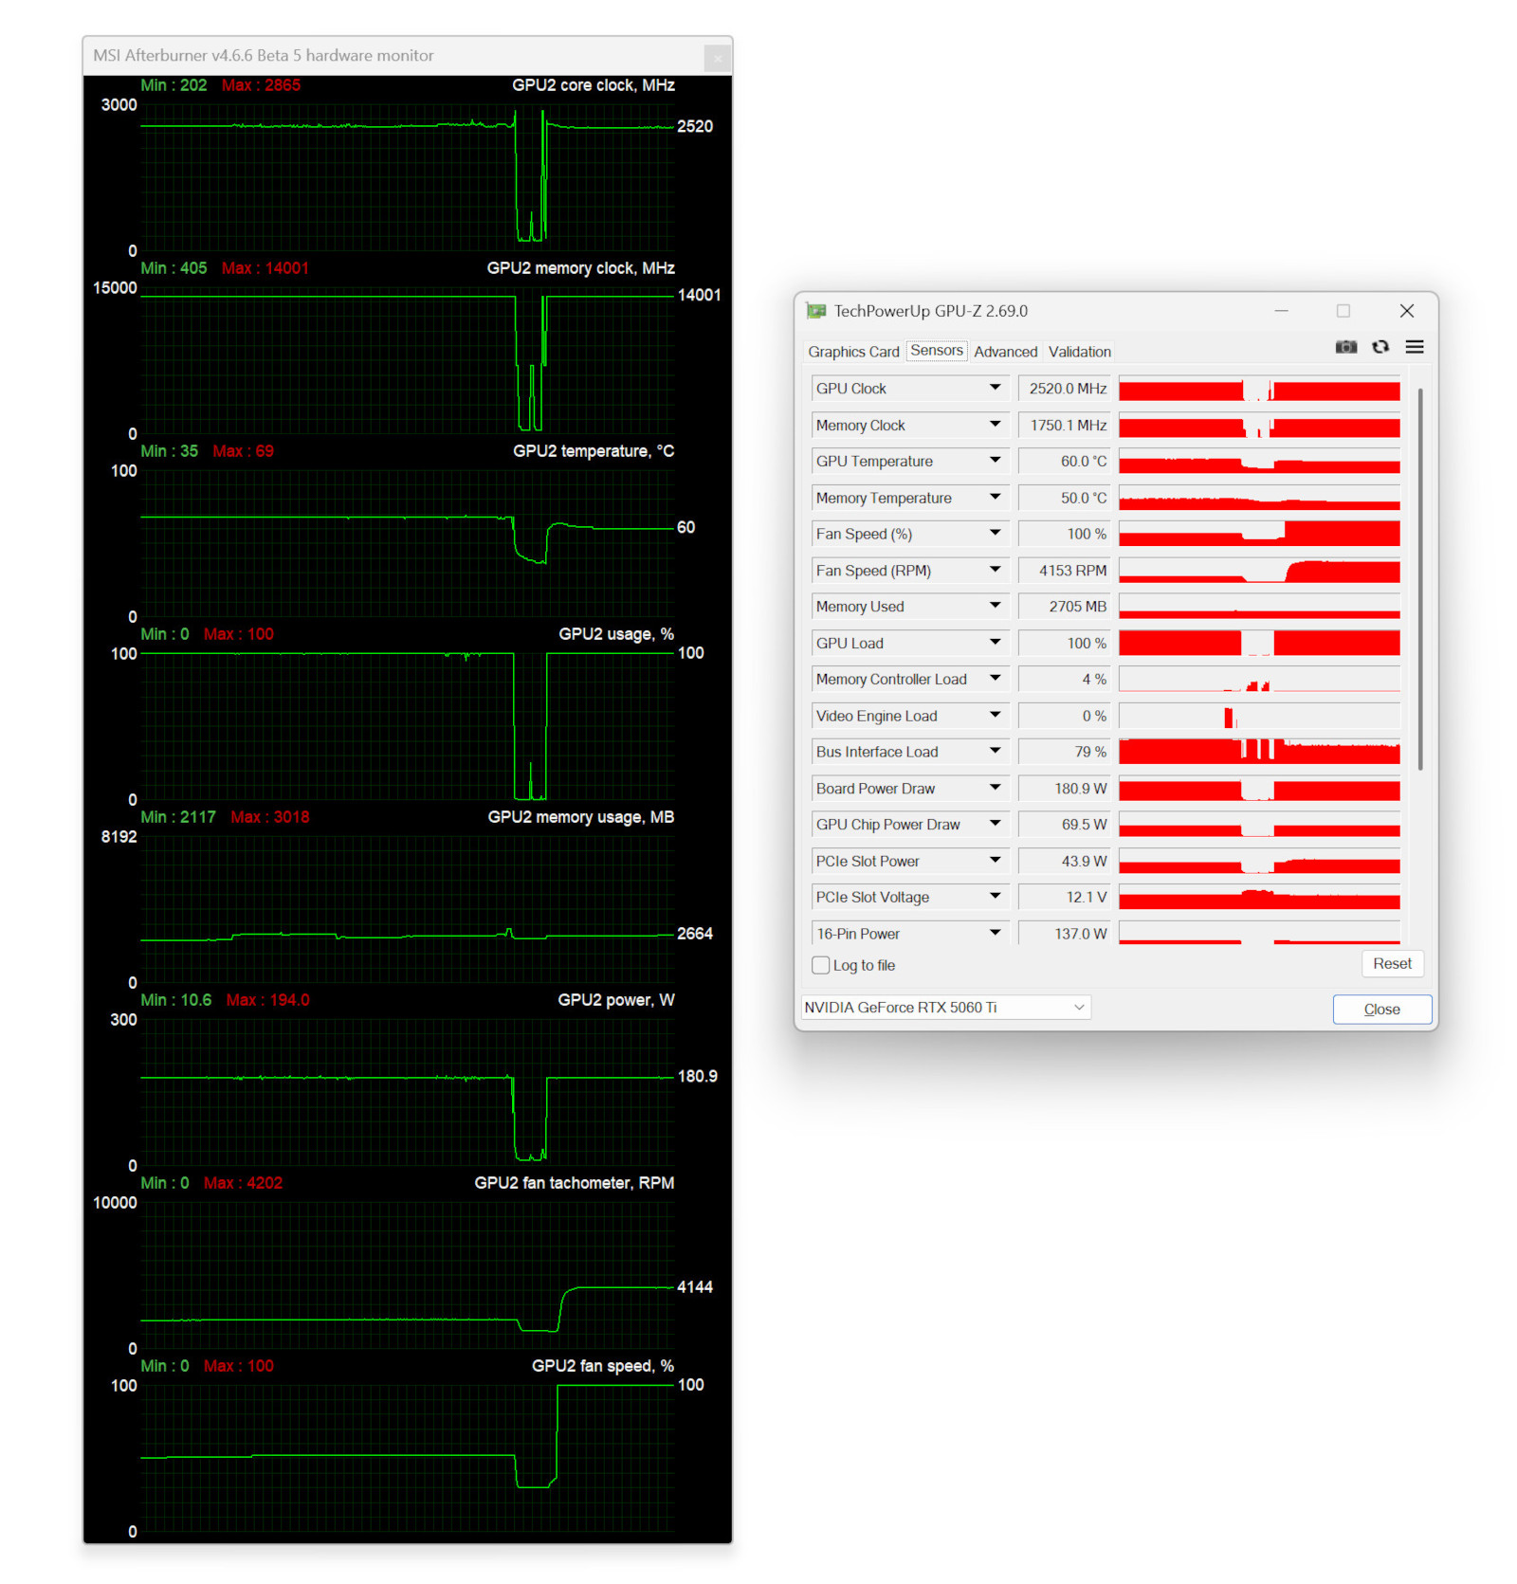The image size is (1517, 1584).
Task: Enable the Log to file checkbox
Action: tap(821, 965)
